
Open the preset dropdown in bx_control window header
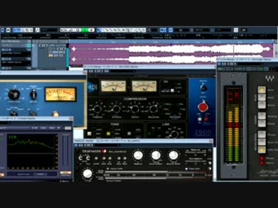(x=107, y=145)
